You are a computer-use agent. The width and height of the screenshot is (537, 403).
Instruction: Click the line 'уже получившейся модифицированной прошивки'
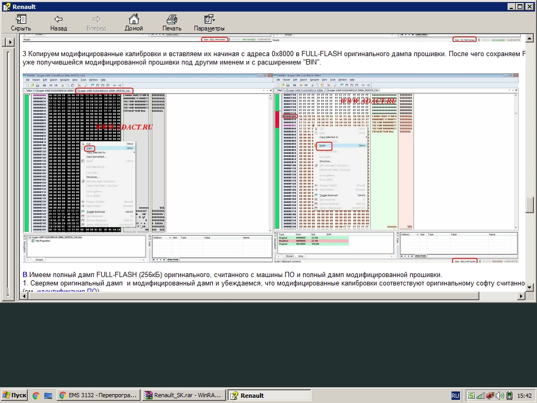[171, 62]
